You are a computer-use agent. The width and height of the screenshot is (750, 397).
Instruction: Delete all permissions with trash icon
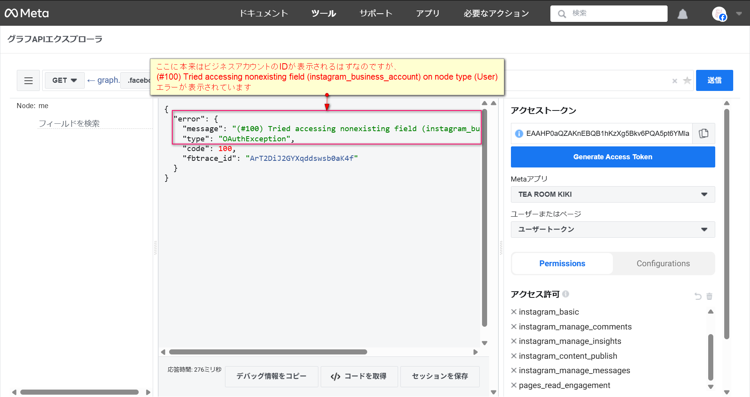[709, 296]
